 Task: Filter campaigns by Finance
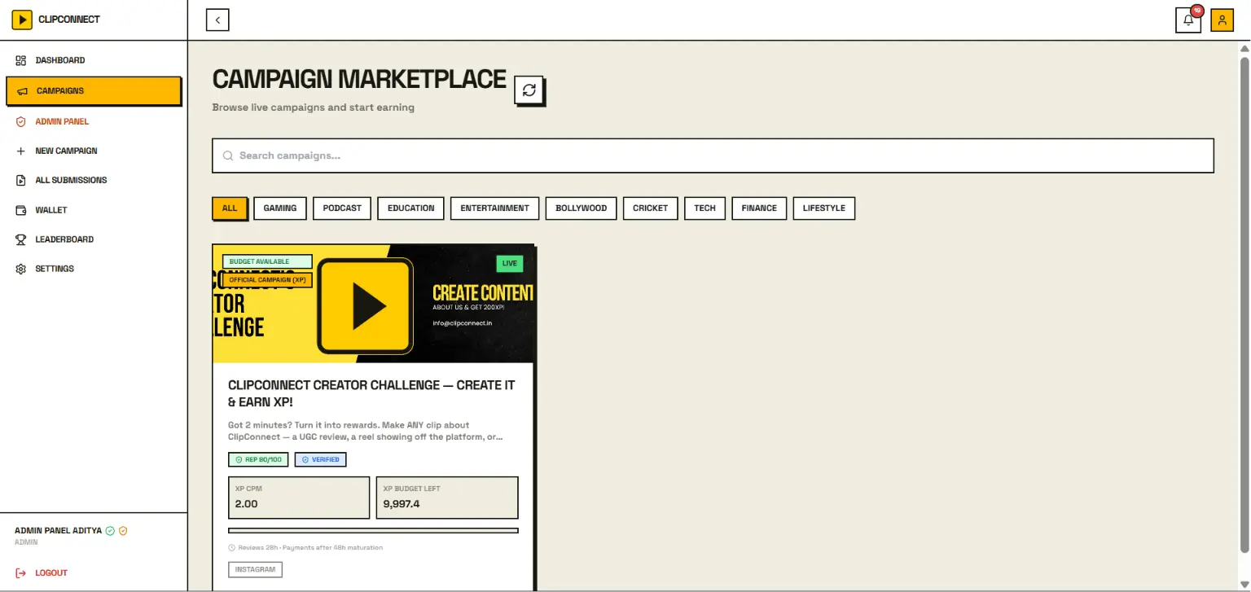point(759,208)
